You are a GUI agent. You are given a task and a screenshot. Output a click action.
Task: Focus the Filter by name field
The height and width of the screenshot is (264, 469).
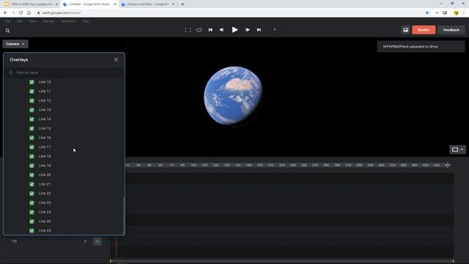coord(64,73)
